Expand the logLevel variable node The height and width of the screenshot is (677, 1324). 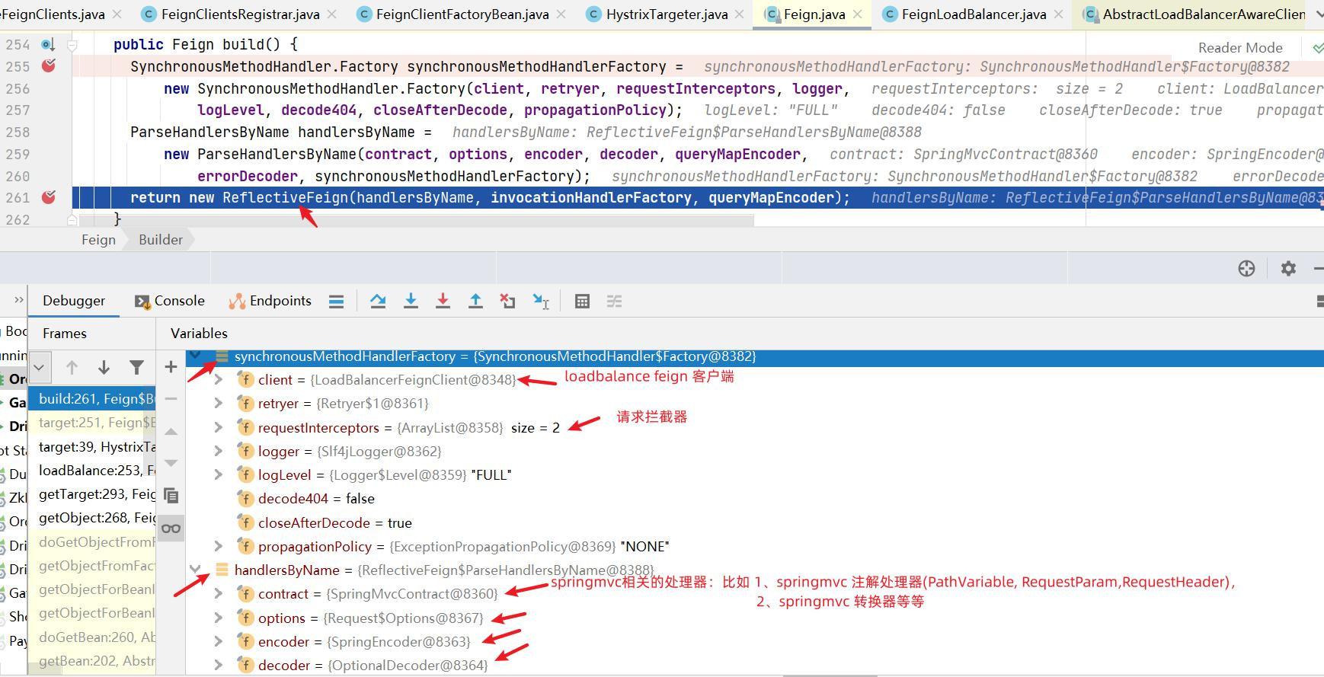(x=219, y=474)
